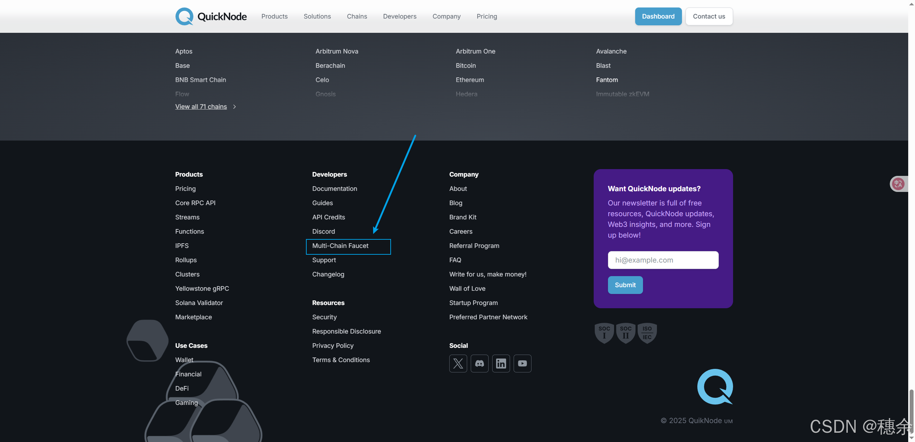Open the Solana Validator link
Viewport: 915px width, 442px height.
[199, 303]
